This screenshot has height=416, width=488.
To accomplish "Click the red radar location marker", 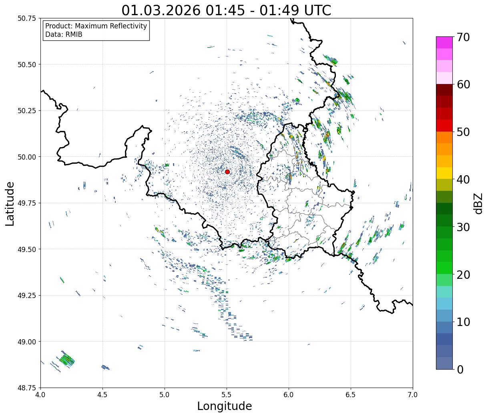I will click(227, 172).
